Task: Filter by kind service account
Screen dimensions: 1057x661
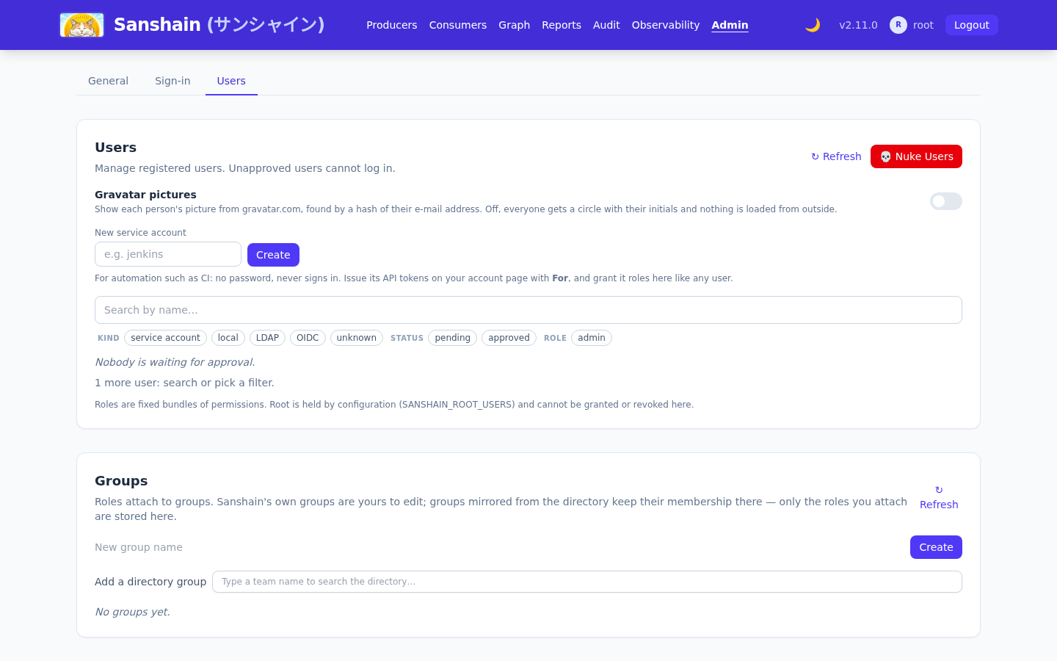Action: (165, 338)
